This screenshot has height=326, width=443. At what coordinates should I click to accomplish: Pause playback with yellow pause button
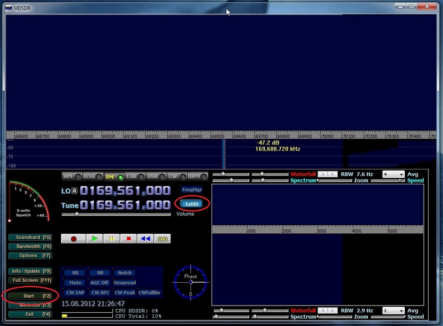pyautogui.click(x=112, y=239)
